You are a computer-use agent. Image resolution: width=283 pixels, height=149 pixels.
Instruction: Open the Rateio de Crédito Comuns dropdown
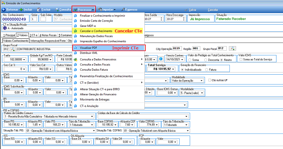pos(92,117)
